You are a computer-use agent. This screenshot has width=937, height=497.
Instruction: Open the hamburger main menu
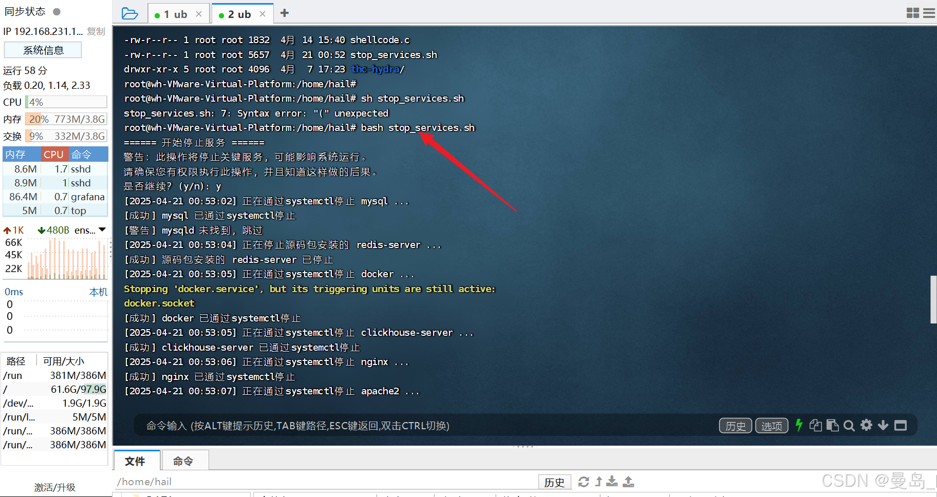coord(929,13)
